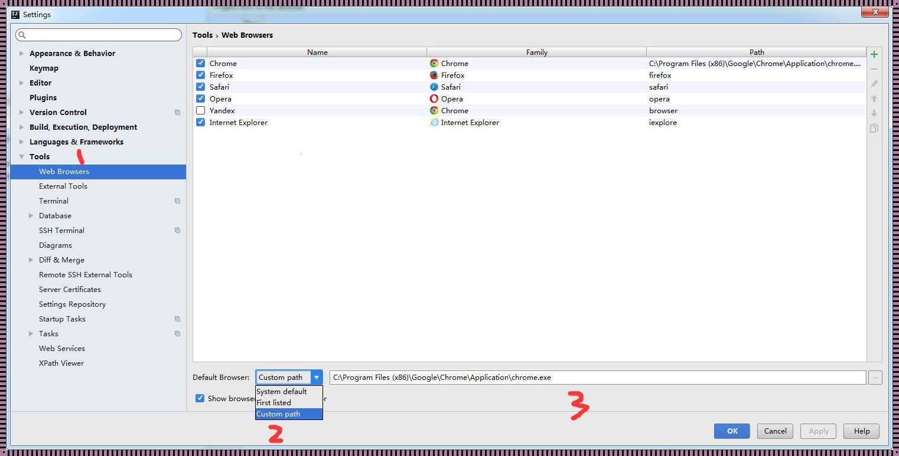Screen dimensions: 899x456
Task: Sort by the Family column header
Action: click(x=536, y=52)
